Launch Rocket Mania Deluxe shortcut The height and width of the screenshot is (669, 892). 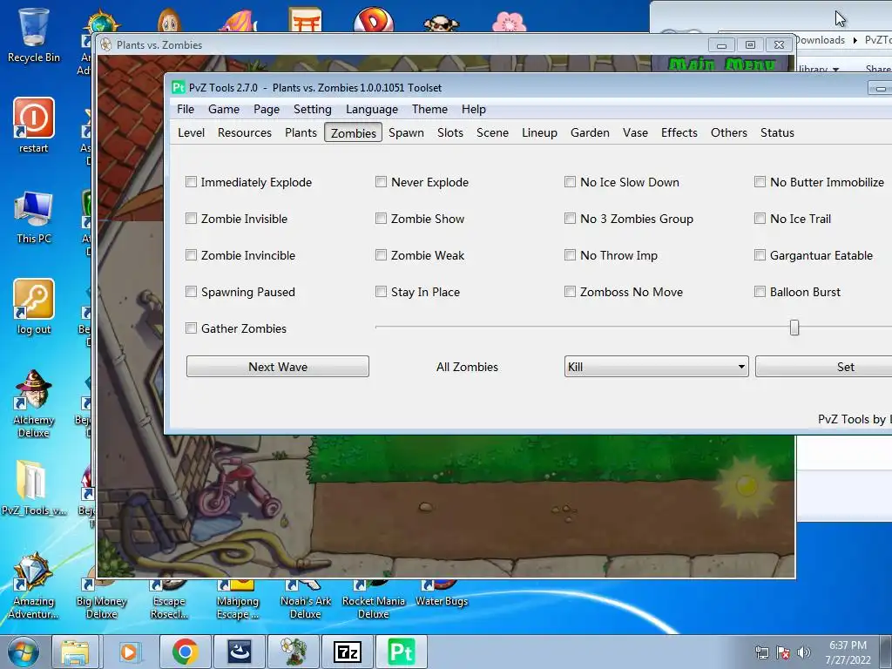[373, 600]
